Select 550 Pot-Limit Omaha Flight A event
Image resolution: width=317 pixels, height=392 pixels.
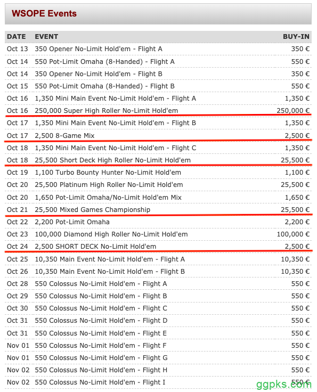(104, 61)
